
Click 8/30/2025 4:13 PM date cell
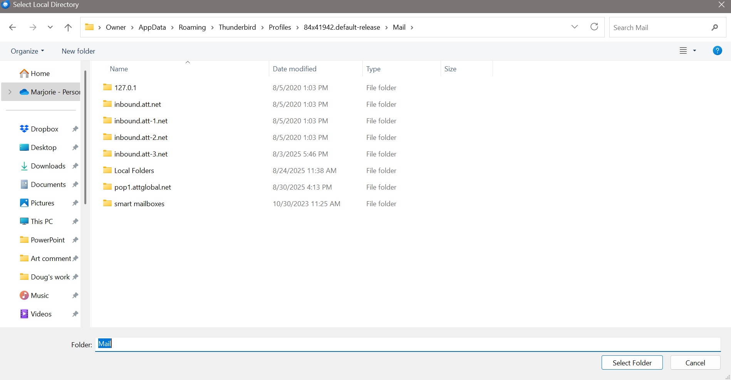click(302, 187)
